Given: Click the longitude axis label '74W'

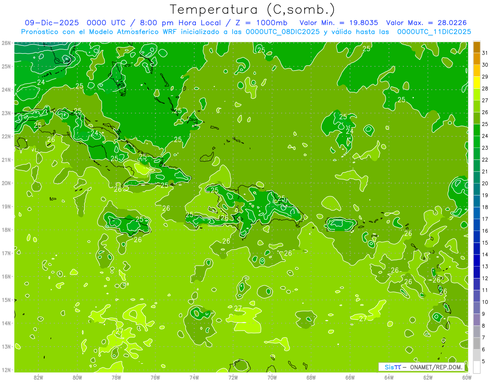Looking at the screenshot, I should (194, 377).
